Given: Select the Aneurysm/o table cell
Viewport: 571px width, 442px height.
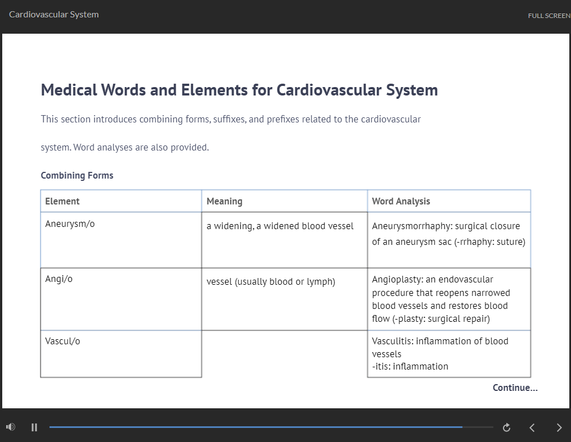Looking at the screenshot, I should [121, 240].
